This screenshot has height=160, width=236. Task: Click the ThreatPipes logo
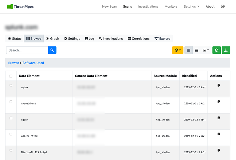click(x=20, y=6)
